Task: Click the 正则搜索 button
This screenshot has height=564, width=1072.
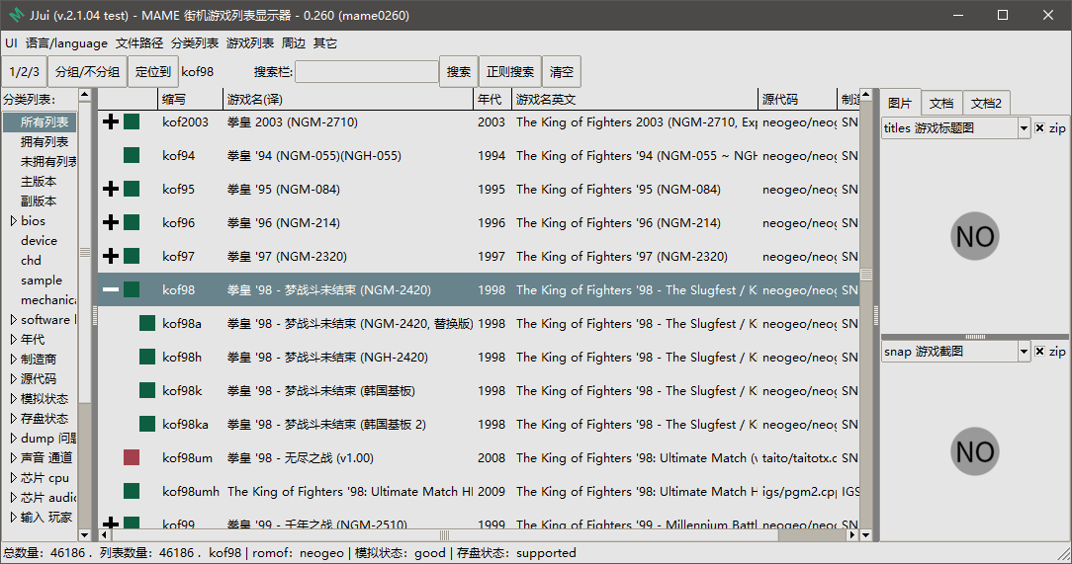Action: (x=510, y=72)
